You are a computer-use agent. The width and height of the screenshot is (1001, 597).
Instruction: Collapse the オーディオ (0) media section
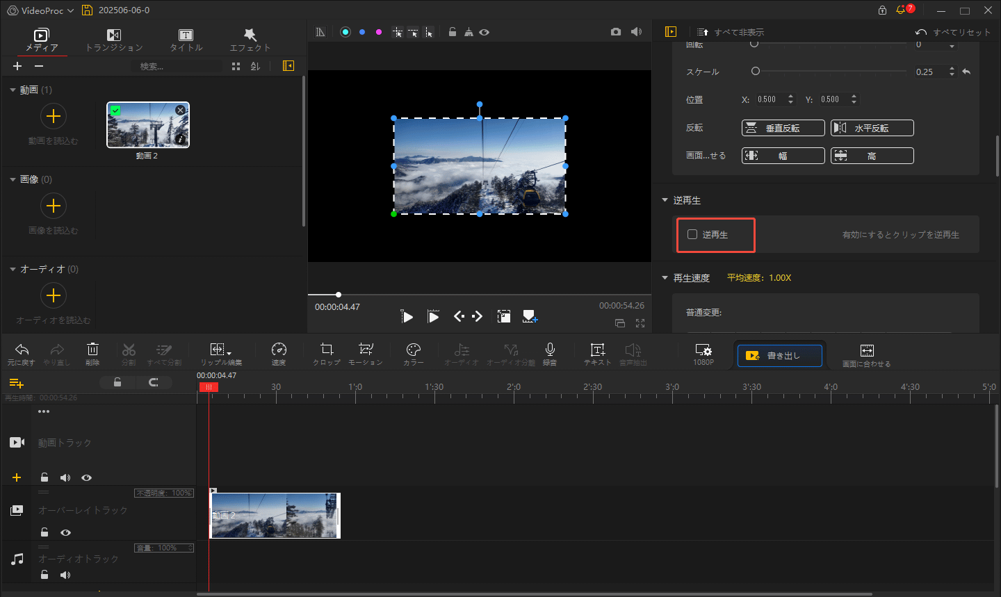click(x=13, y=269)
